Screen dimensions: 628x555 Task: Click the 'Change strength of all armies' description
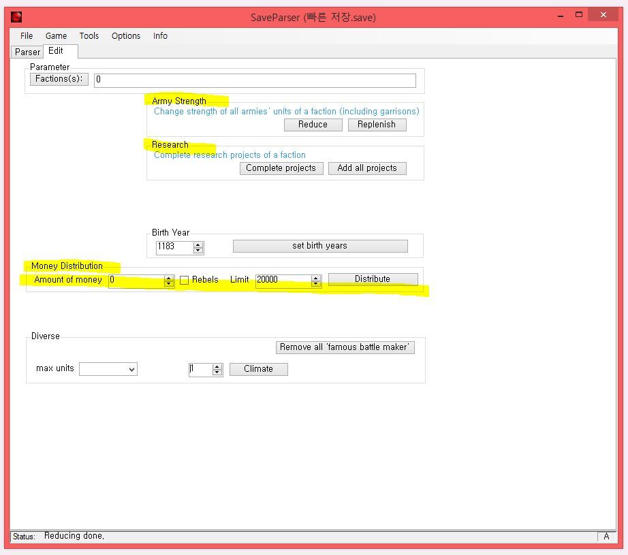286,111
